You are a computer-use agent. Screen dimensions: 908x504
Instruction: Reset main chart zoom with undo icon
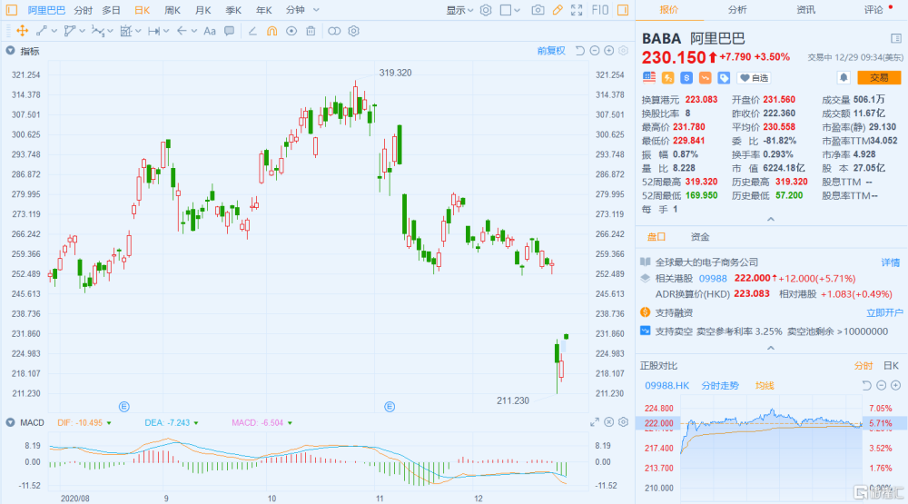pyautogui.click(x=579, y=51)
